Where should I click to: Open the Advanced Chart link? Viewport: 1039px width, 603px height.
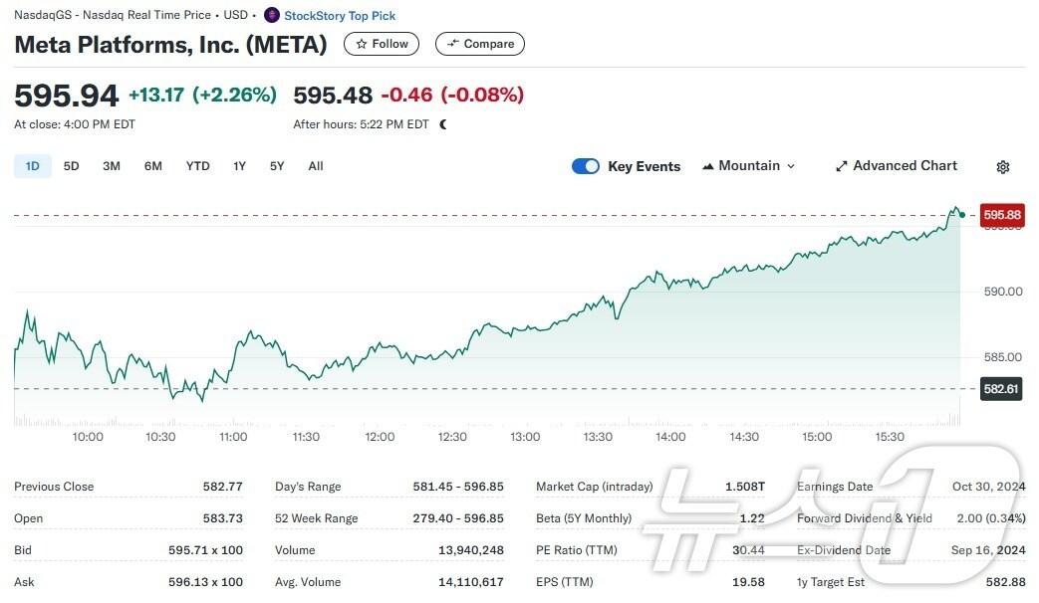pos(905,166)
